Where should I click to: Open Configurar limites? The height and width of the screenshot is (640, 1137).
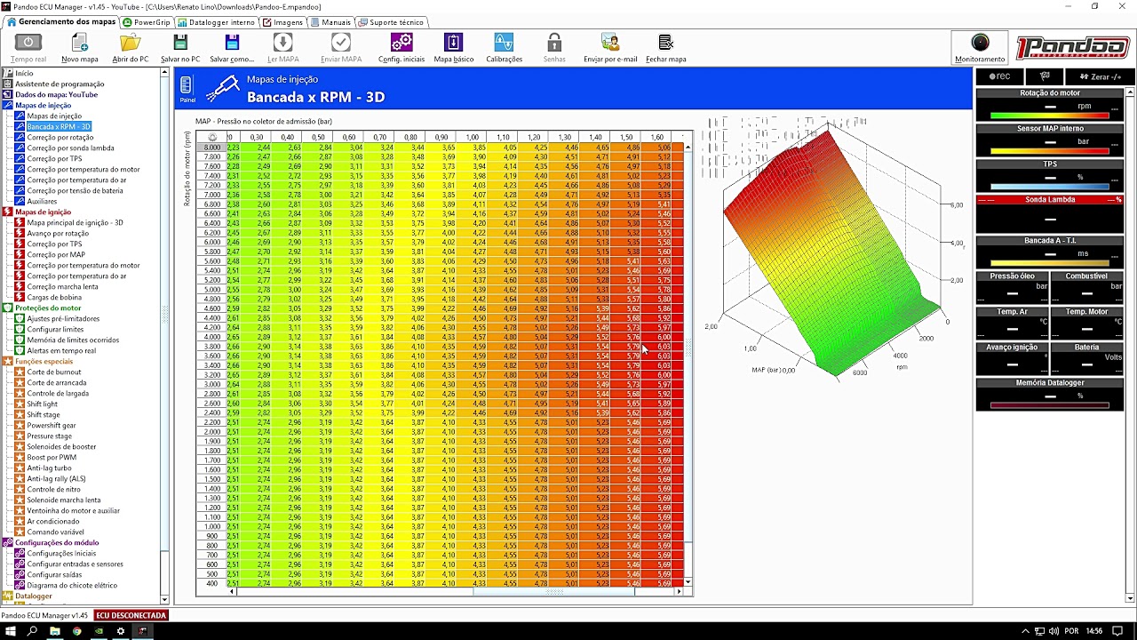[55, 329]
